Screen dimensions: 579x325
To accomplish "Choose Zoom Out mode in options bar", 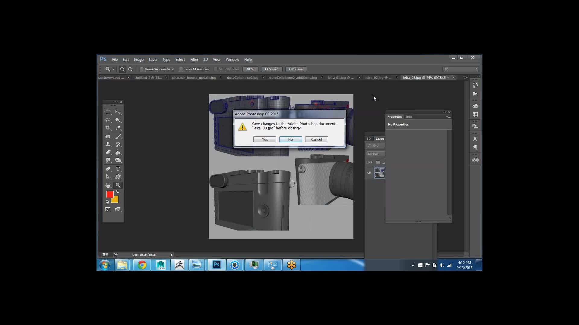I will (x=130, y=69).
